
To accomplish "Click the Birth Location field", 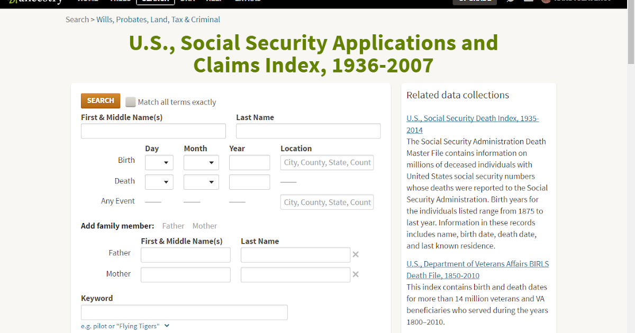I will point(327,162).
